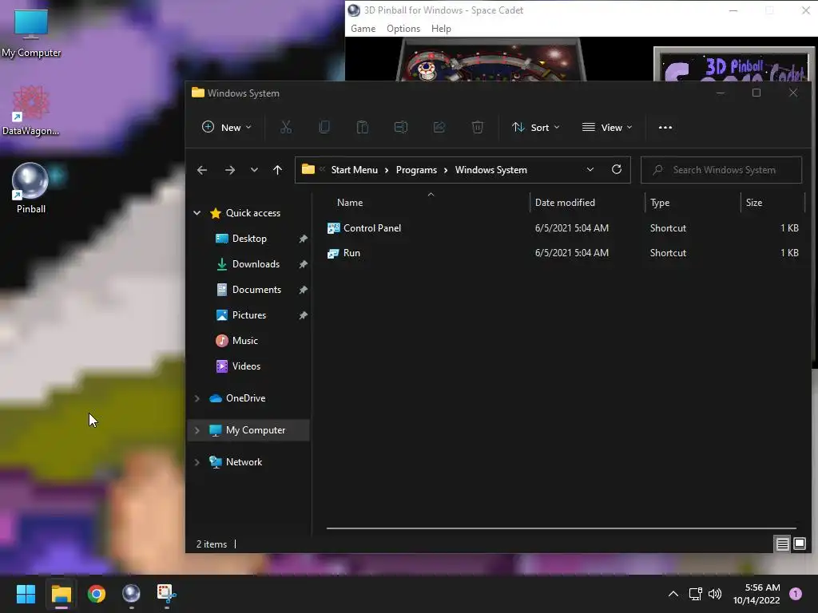Go back with the left arrow
Screen dimensions: 818x613
click(x=202, y=170)
